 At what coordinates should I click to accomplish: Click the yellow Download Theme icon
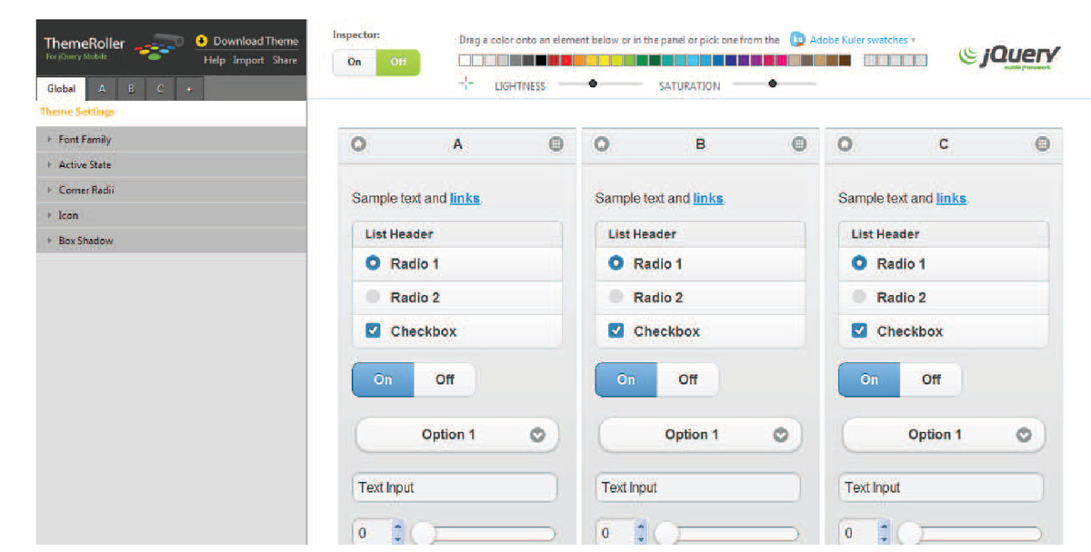click(x=202, y=41)
